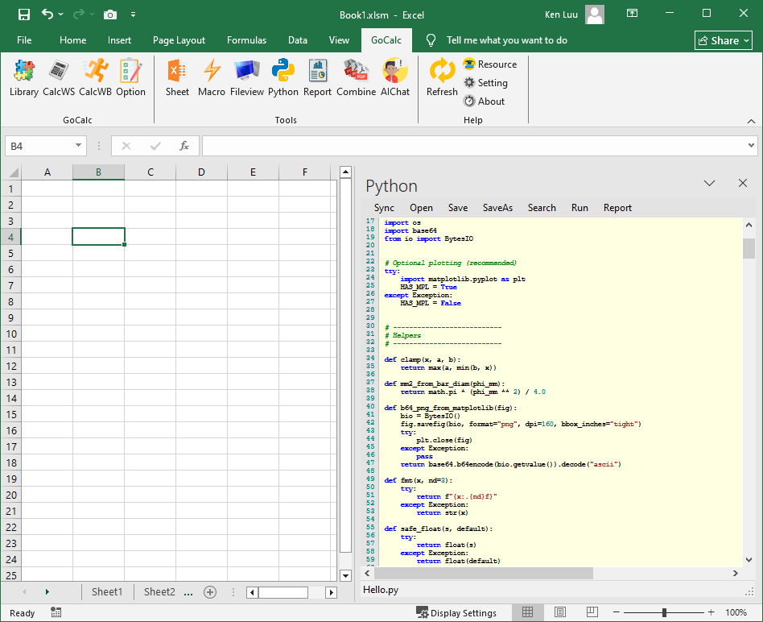763x622 pixels.
Task: Open the File tab
Action: [24, 40]
